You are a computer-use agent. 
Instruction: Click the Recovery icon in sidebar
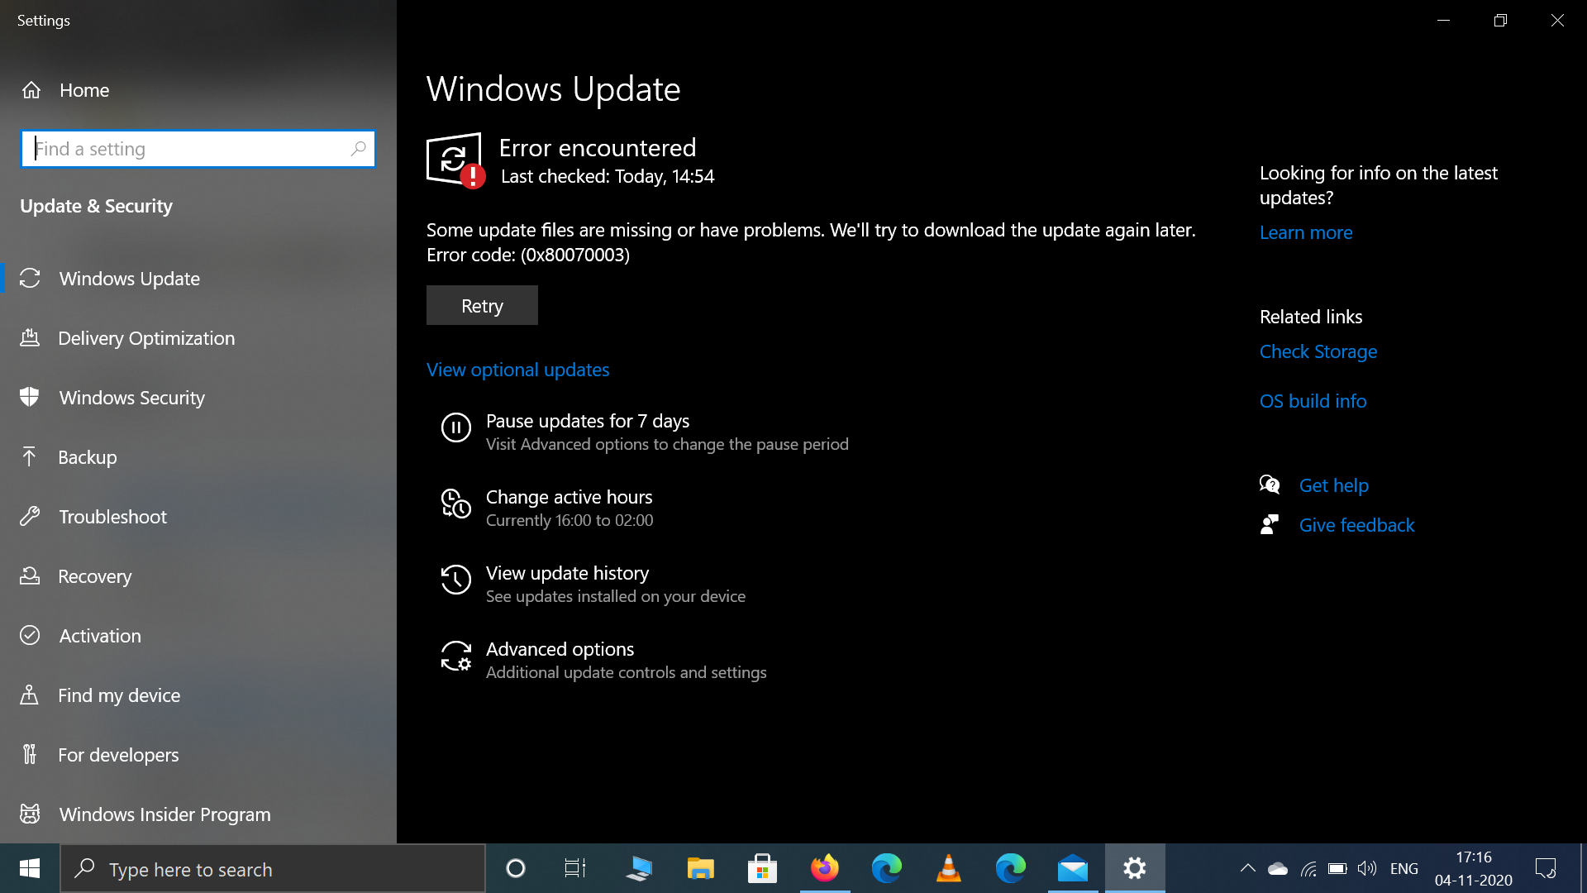pos(30,576)
